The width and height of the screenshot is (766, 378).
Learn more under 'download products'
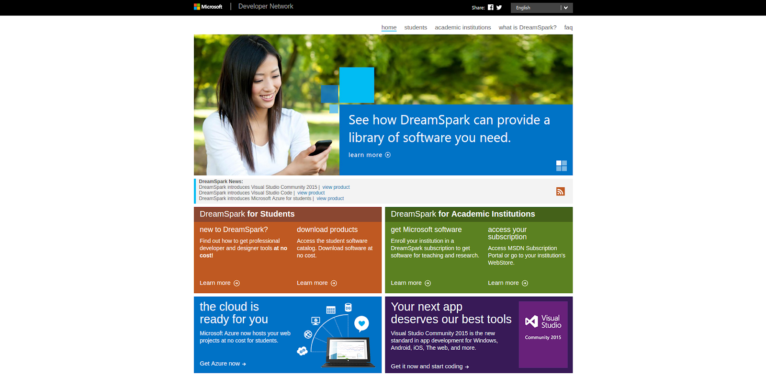[x=317, y=283]
